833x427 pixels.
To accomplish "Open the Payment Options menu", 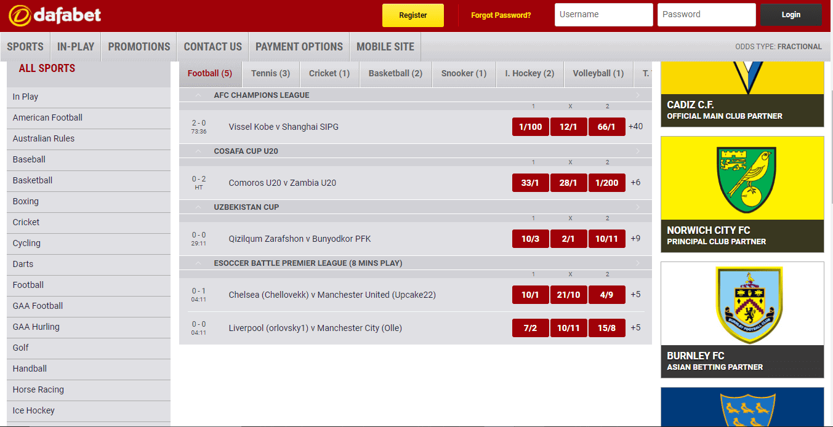I will pos(299,47).
